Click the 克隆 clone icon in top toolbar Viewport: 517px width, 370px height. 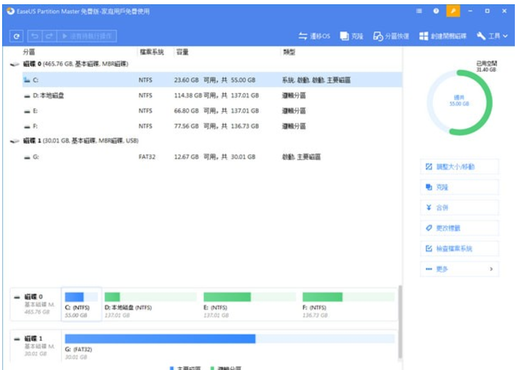[351, 36]
